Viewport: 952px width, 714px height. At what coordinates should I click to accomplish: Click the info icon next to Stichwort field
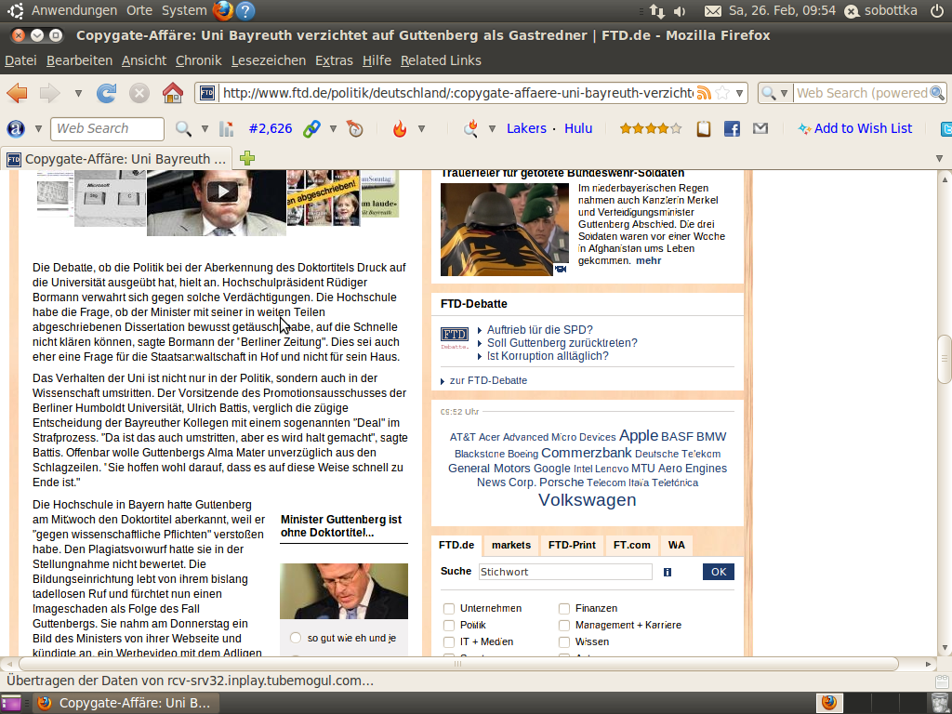pyautogui.click(x=668, y=572)
